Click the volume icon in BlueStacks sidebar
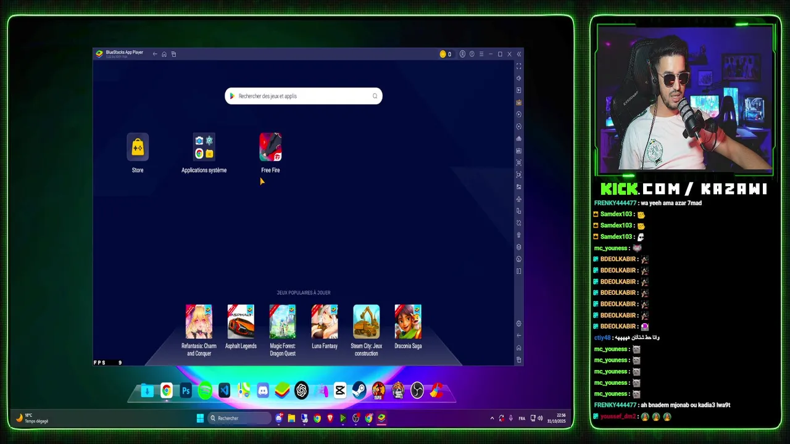This screenshot has height=444, width=790. coord(518,78)
